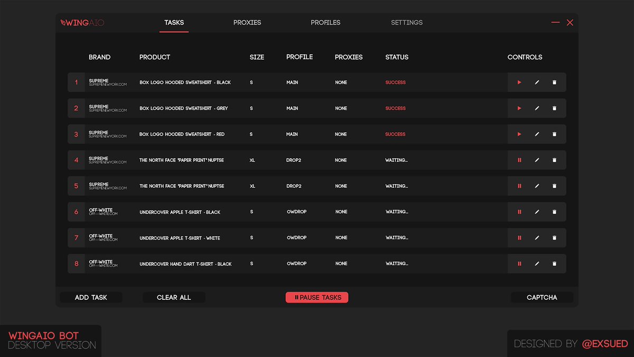The image size is (634, 357).
Task: Click the Brand column header
Action: [x=100, y=57]
